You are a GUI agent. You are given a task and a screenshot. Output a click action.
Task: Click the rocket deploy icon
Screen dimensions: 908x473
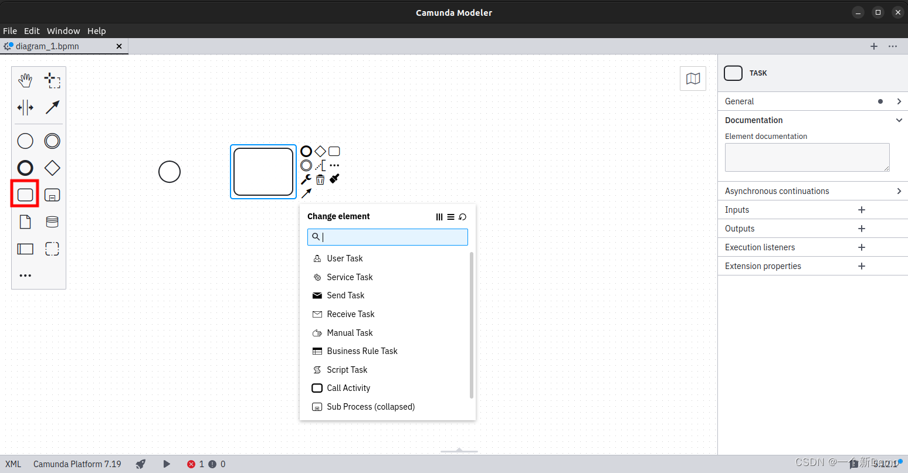pyautogui.click(x=141, y=464)
